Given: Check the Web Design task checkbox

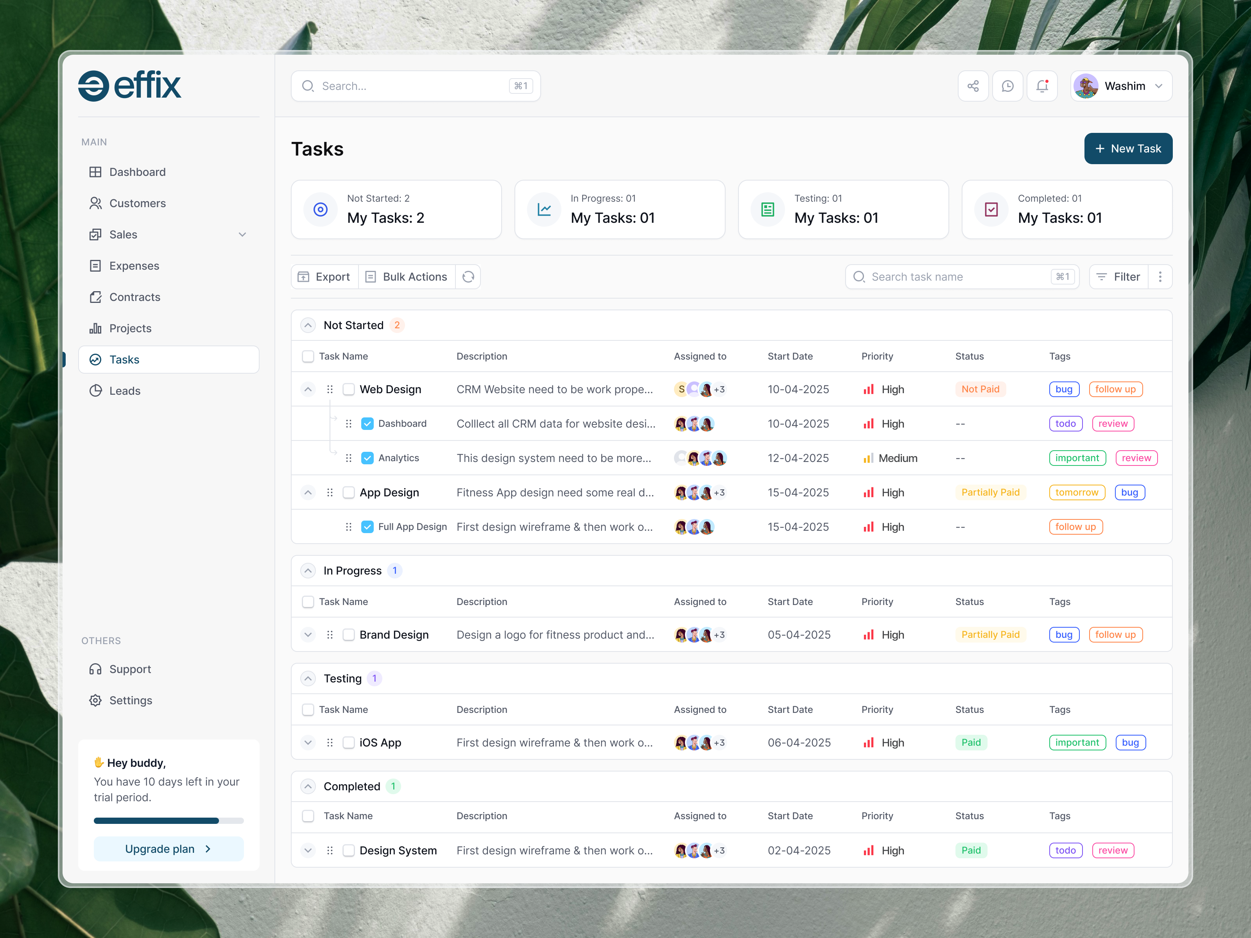Looking at the screenshot, I should pos(348,389).
